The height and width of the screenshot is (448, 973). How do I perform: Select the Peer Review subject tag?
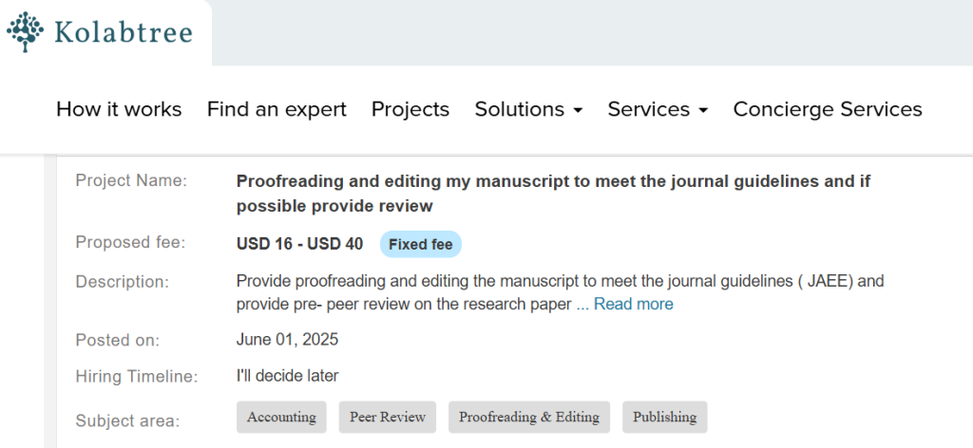(x=387, y=417)
